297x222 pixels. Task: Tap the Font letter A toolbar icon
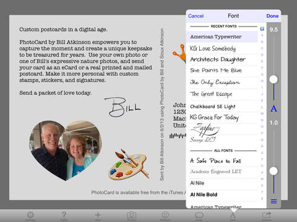pos(233,216)
